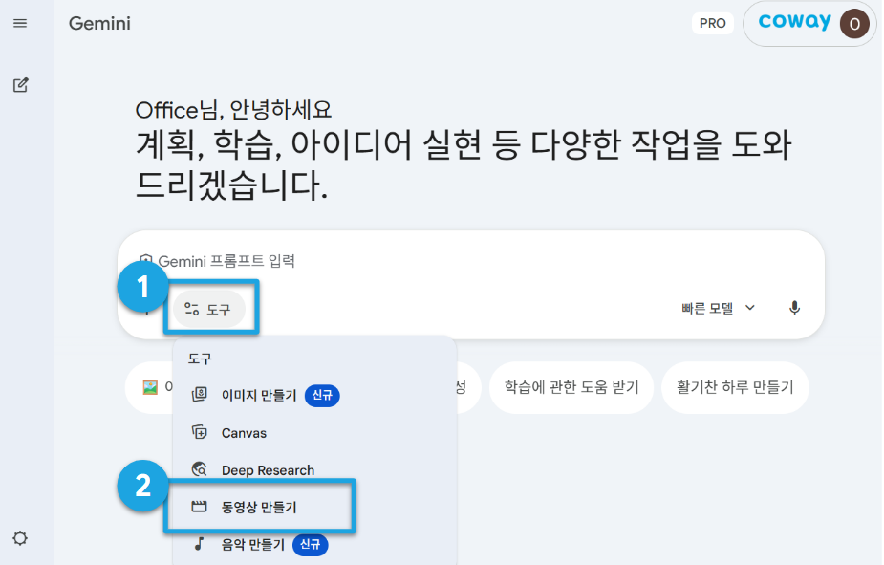Click the Gemini logo text

pos(99,23)
